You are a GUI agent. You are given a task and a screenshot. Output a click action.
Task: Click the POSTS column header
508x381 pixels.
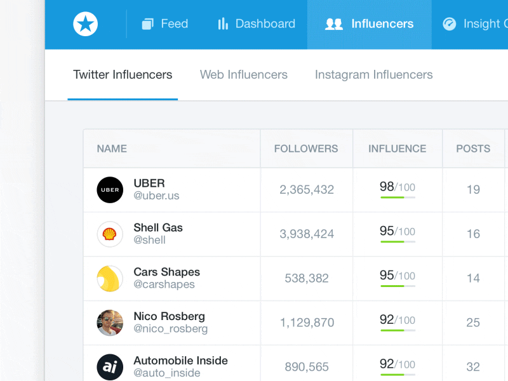pyautogui.click(x=473, y=149)
